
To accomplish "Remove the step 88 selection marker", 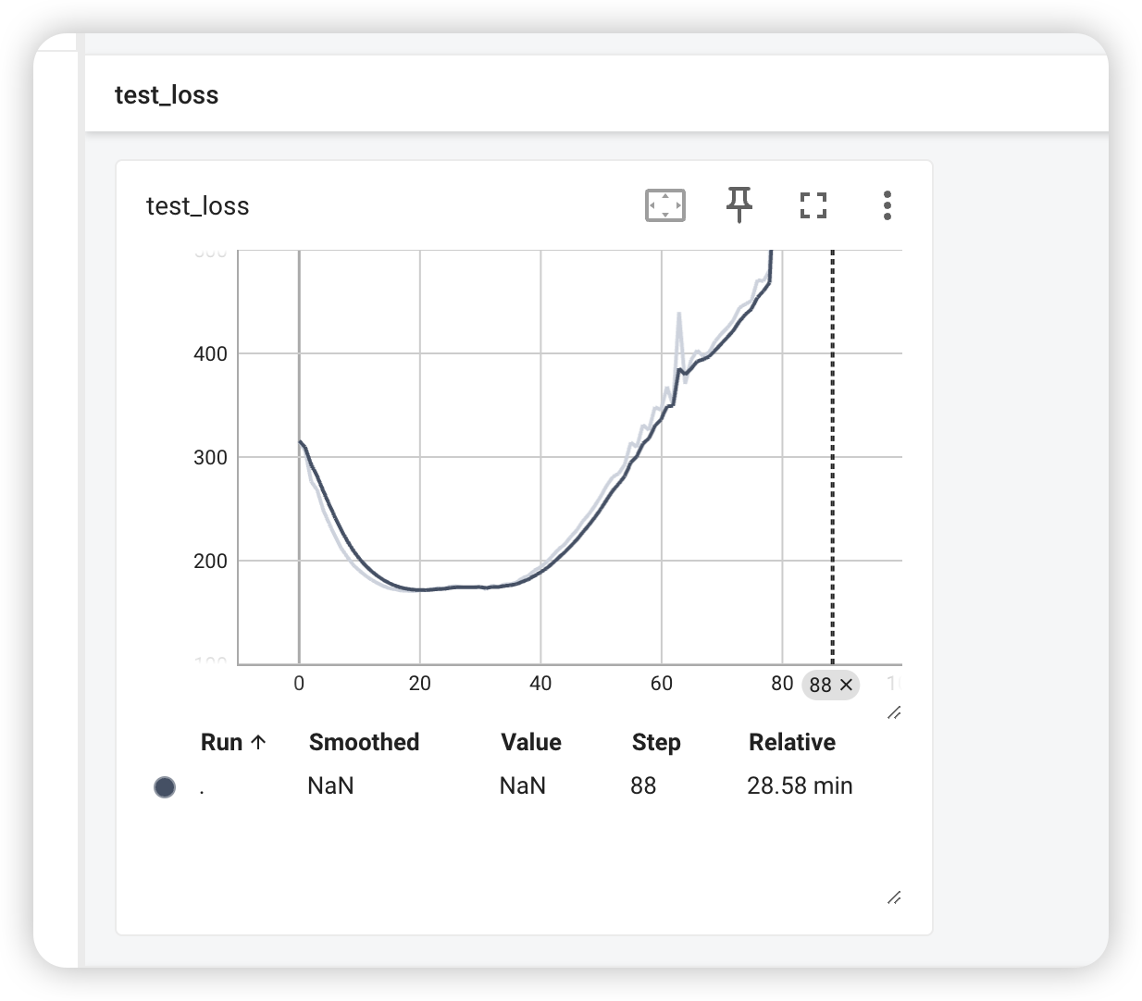I will click(x=846, y=686).
